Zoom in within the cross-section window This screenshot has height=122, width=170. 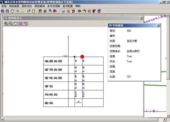click(x=6, y=23)
